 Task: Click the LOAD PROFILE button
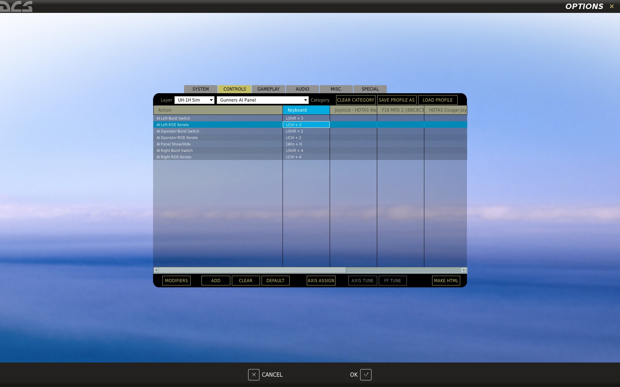tap(438, 100)
